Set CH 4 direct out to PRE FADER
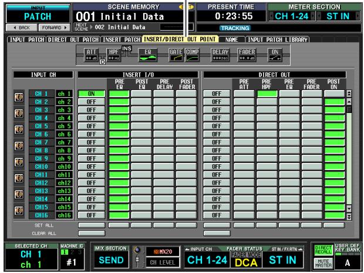This screenshot has height=273, width=364. point(312,118)
